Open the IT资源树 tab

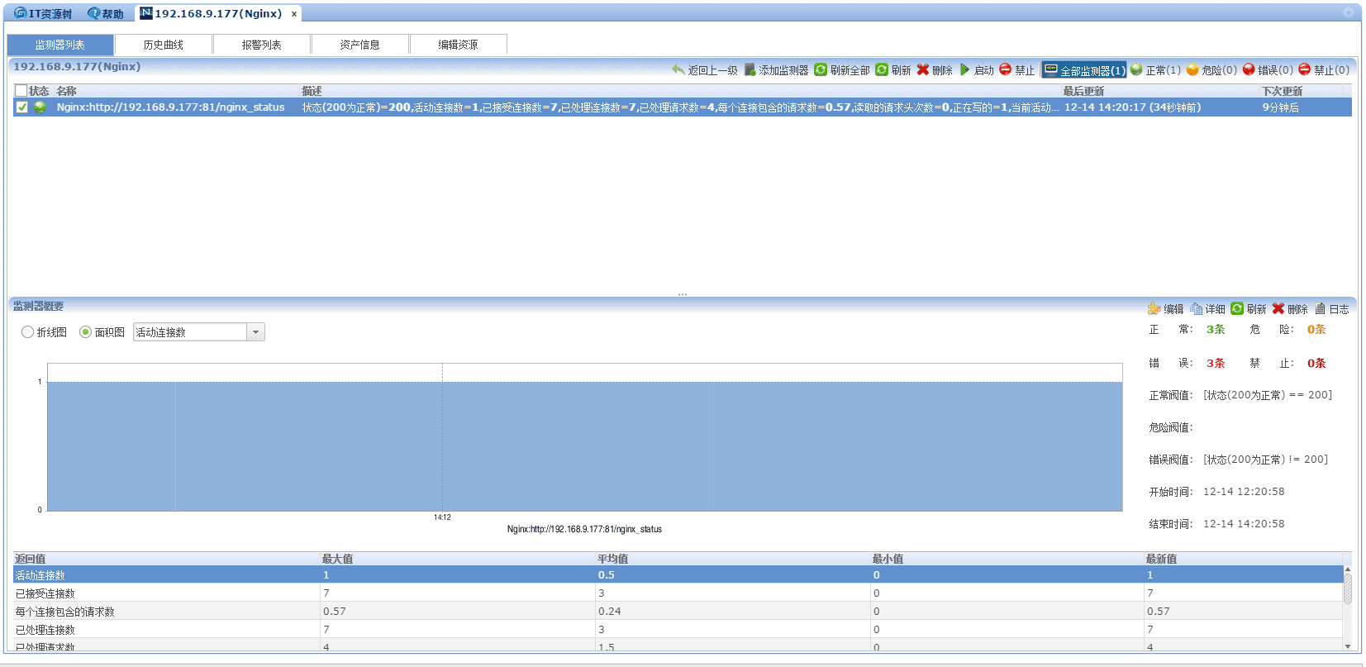tap(44, 13)
